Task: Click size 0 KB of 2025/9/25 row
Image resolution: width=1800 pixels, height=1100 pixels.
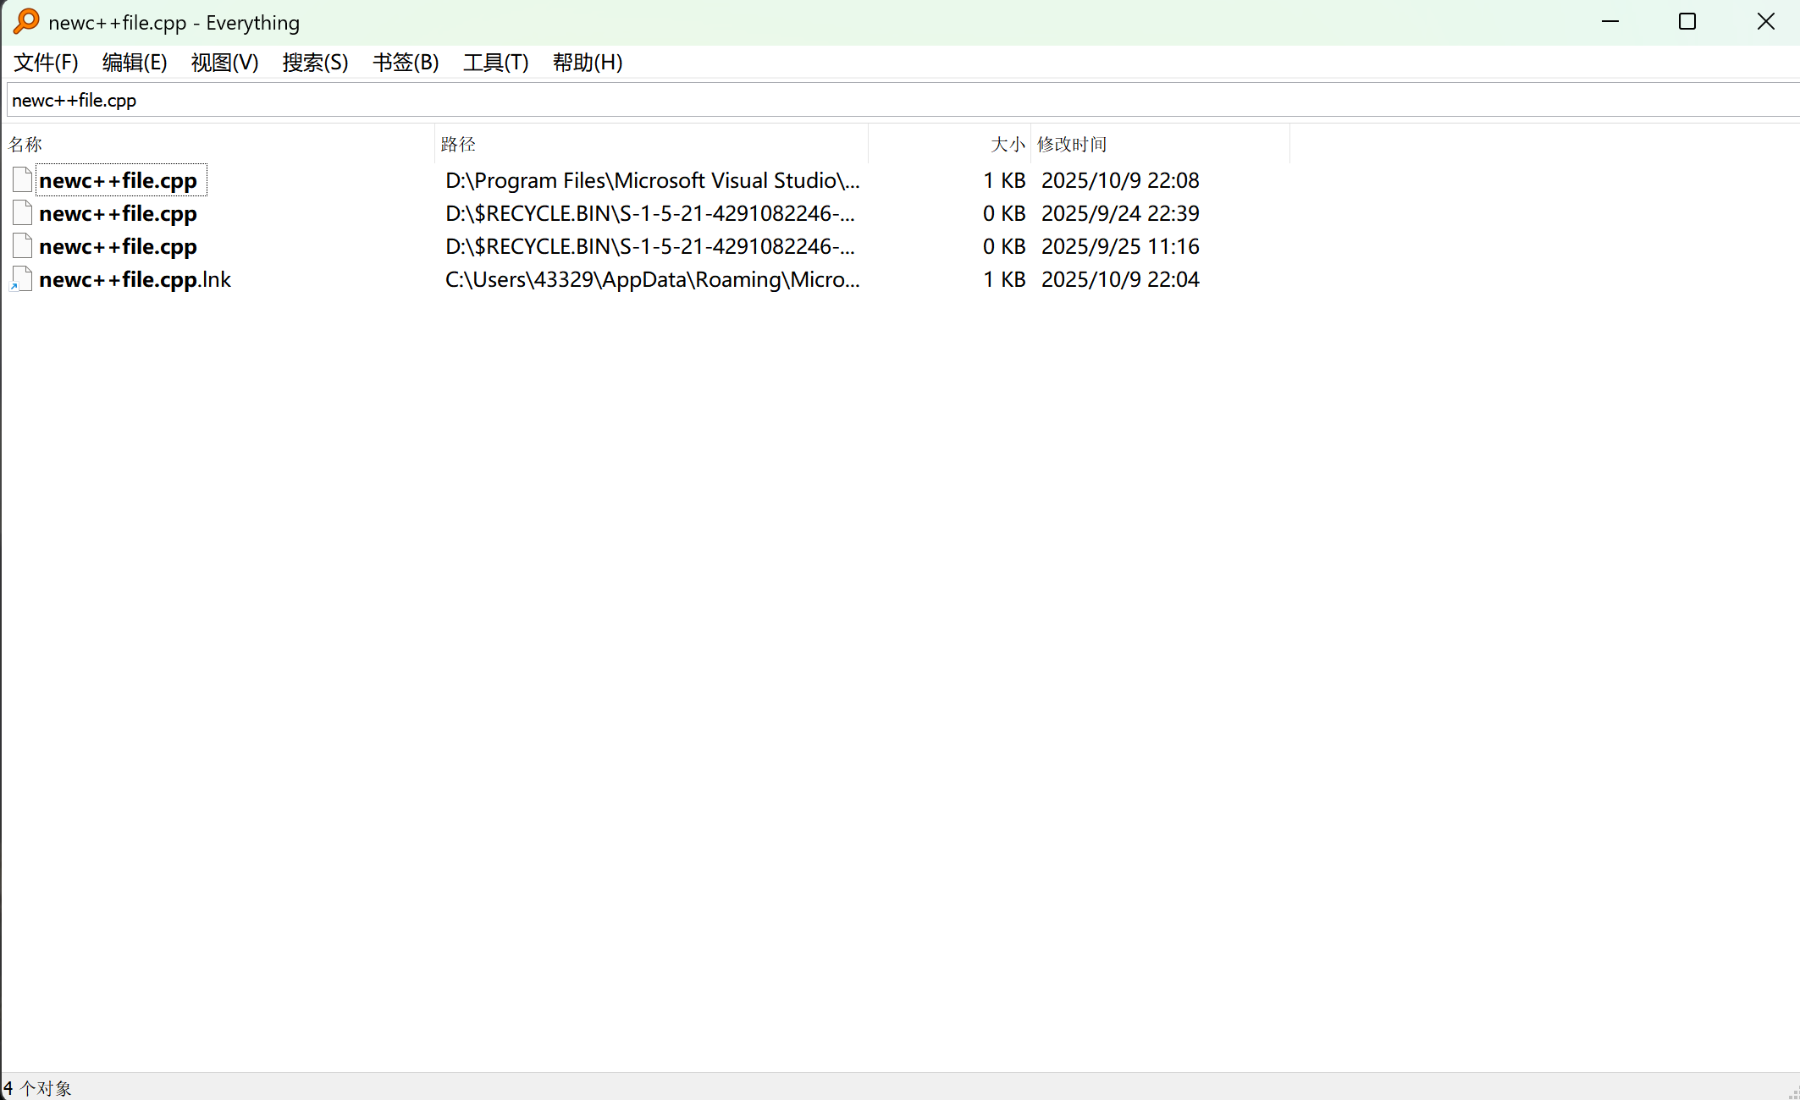Action: [1004, 246]
